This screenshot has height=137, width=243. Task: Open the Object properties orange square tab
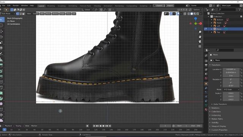[x=206, y=84]
